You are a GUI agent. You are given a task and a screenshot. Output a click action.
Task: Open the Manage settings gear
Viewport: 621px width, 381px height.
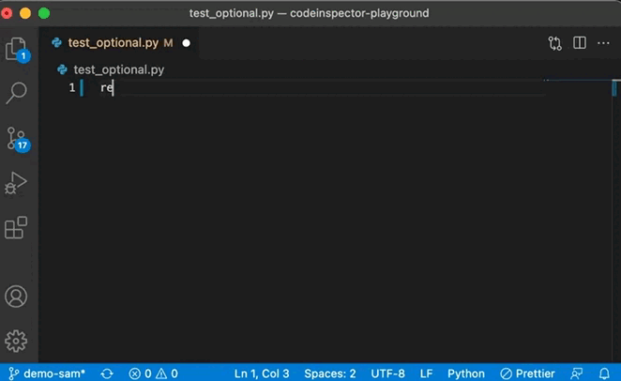(17, 340)
